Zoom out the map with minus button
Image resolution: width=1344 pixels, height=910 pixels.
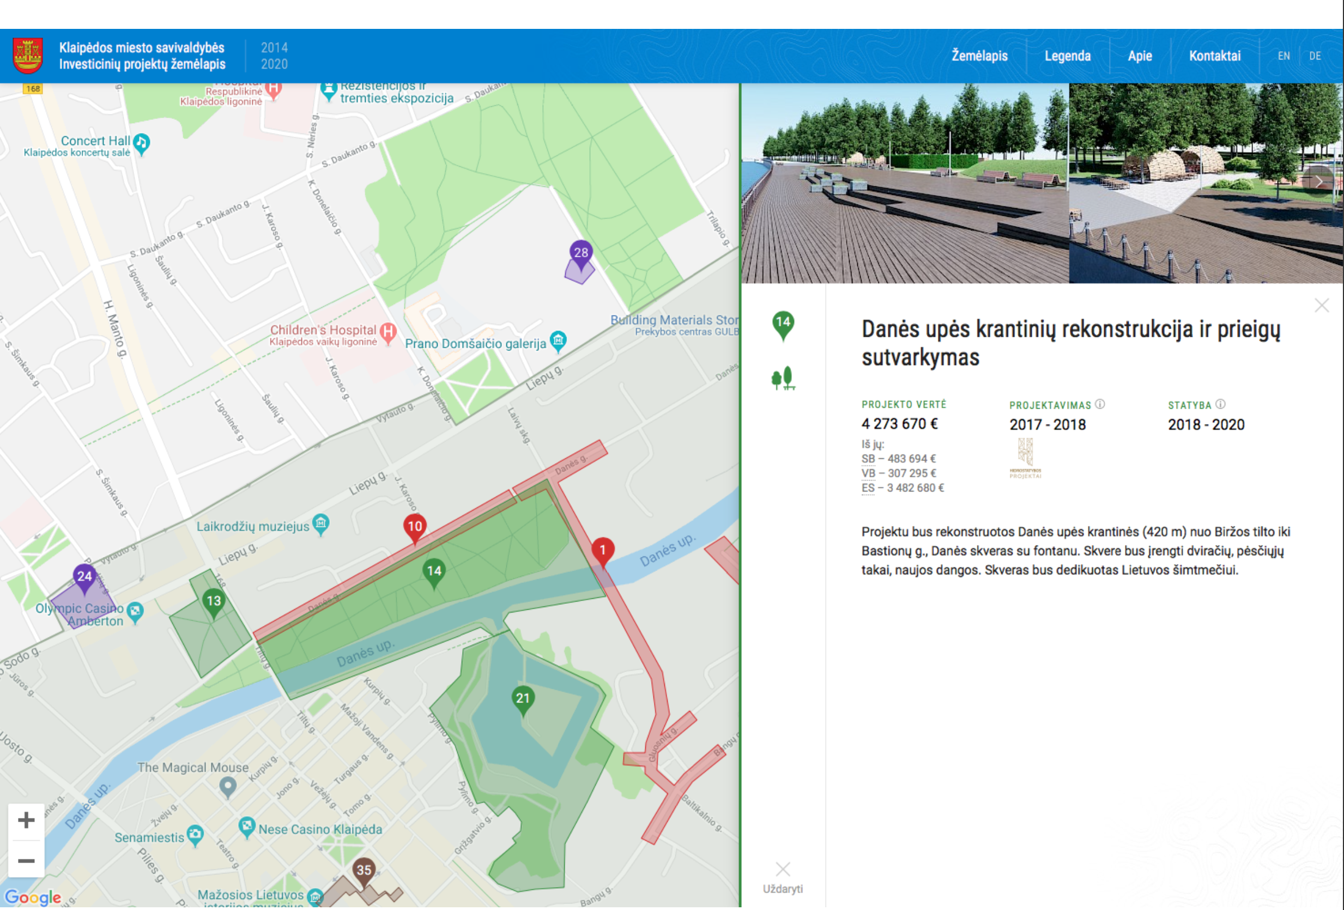pyautogui.click(x=26, y=862)
